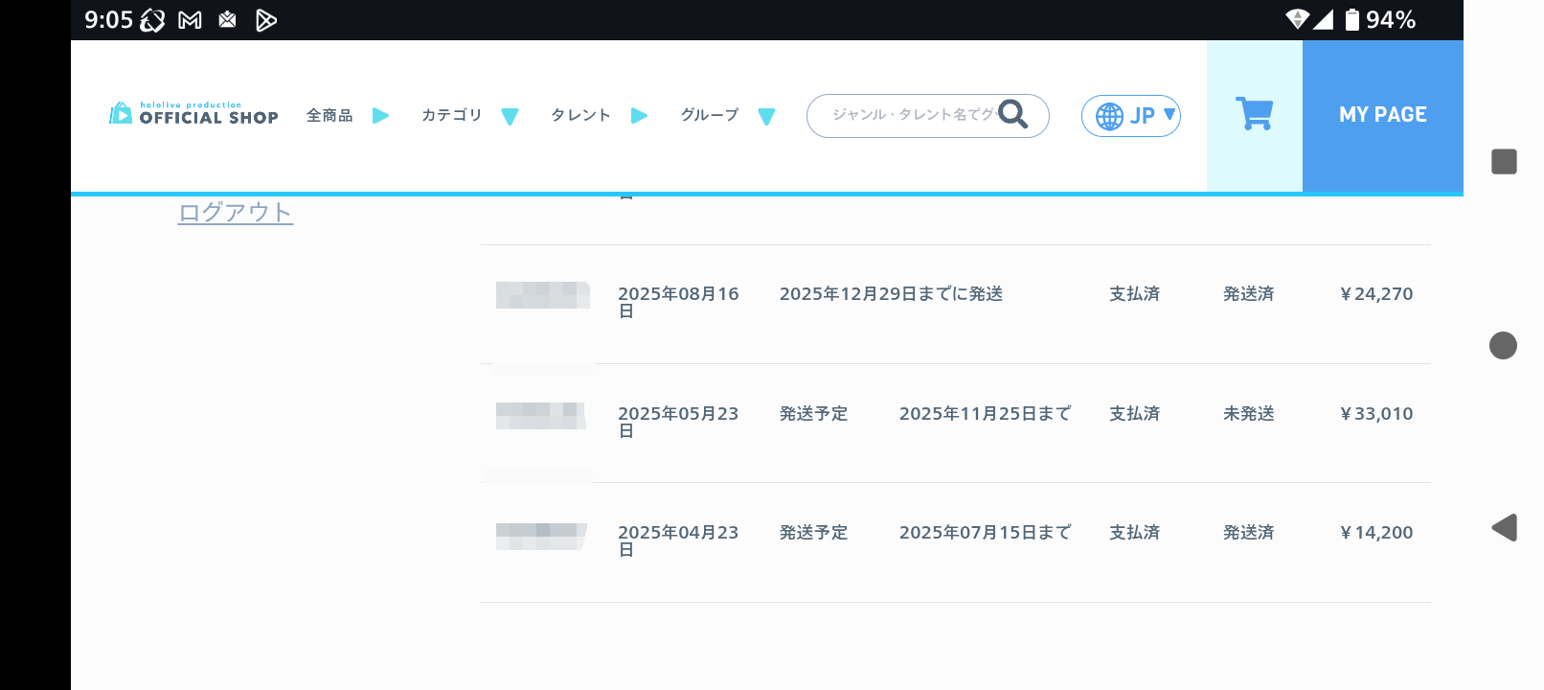Go to MY PAGE
The height and width of the screenshot is (690, 1544).
click(1382, 115)
